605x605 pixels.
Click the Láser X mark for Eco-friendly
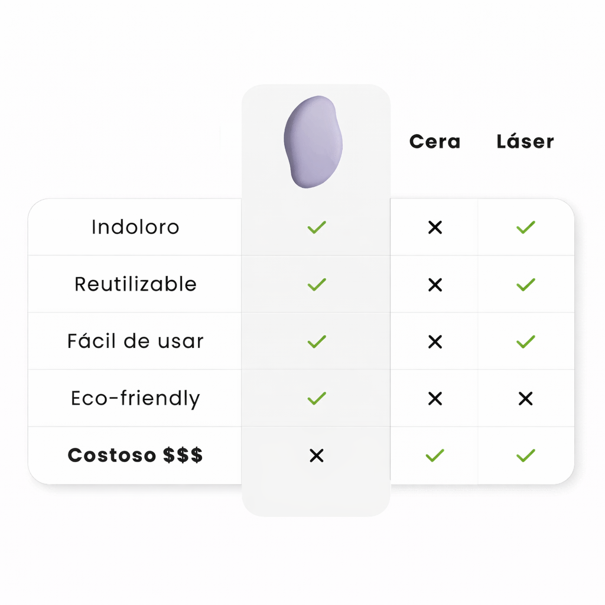pos(525,399)
